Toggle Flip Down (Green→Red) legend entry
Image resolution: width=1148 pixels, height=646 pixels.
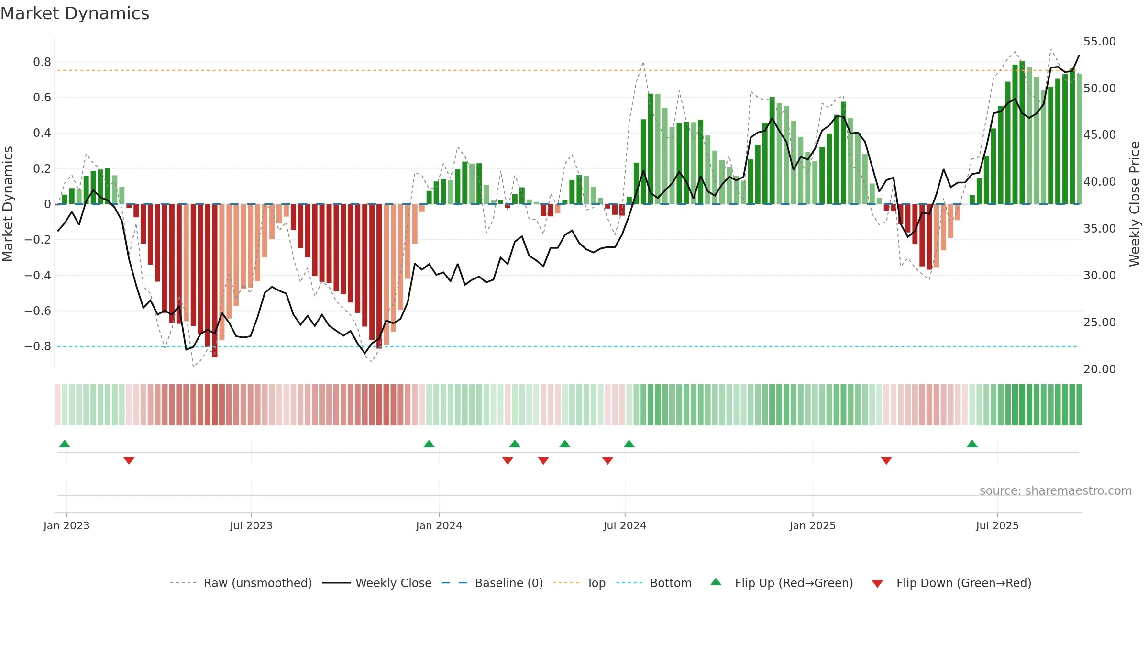coord(951,583)
